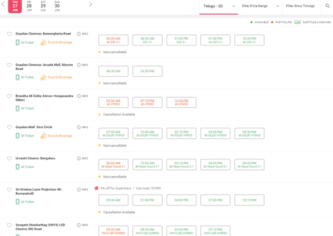Expand the Filter Price Range dropdown
The width and height of the screenshot is (333, 236).
pyautogui.click(x=258, y=6)
